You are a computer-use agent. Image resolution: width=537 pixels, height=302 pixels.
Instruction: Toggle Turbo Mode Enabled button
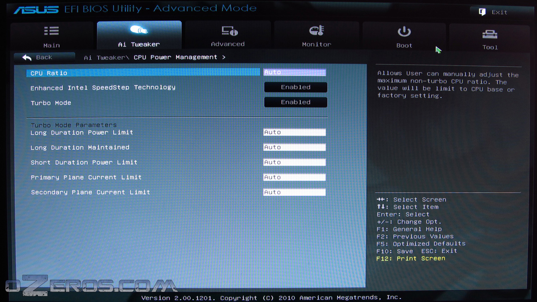pos(295,102)
